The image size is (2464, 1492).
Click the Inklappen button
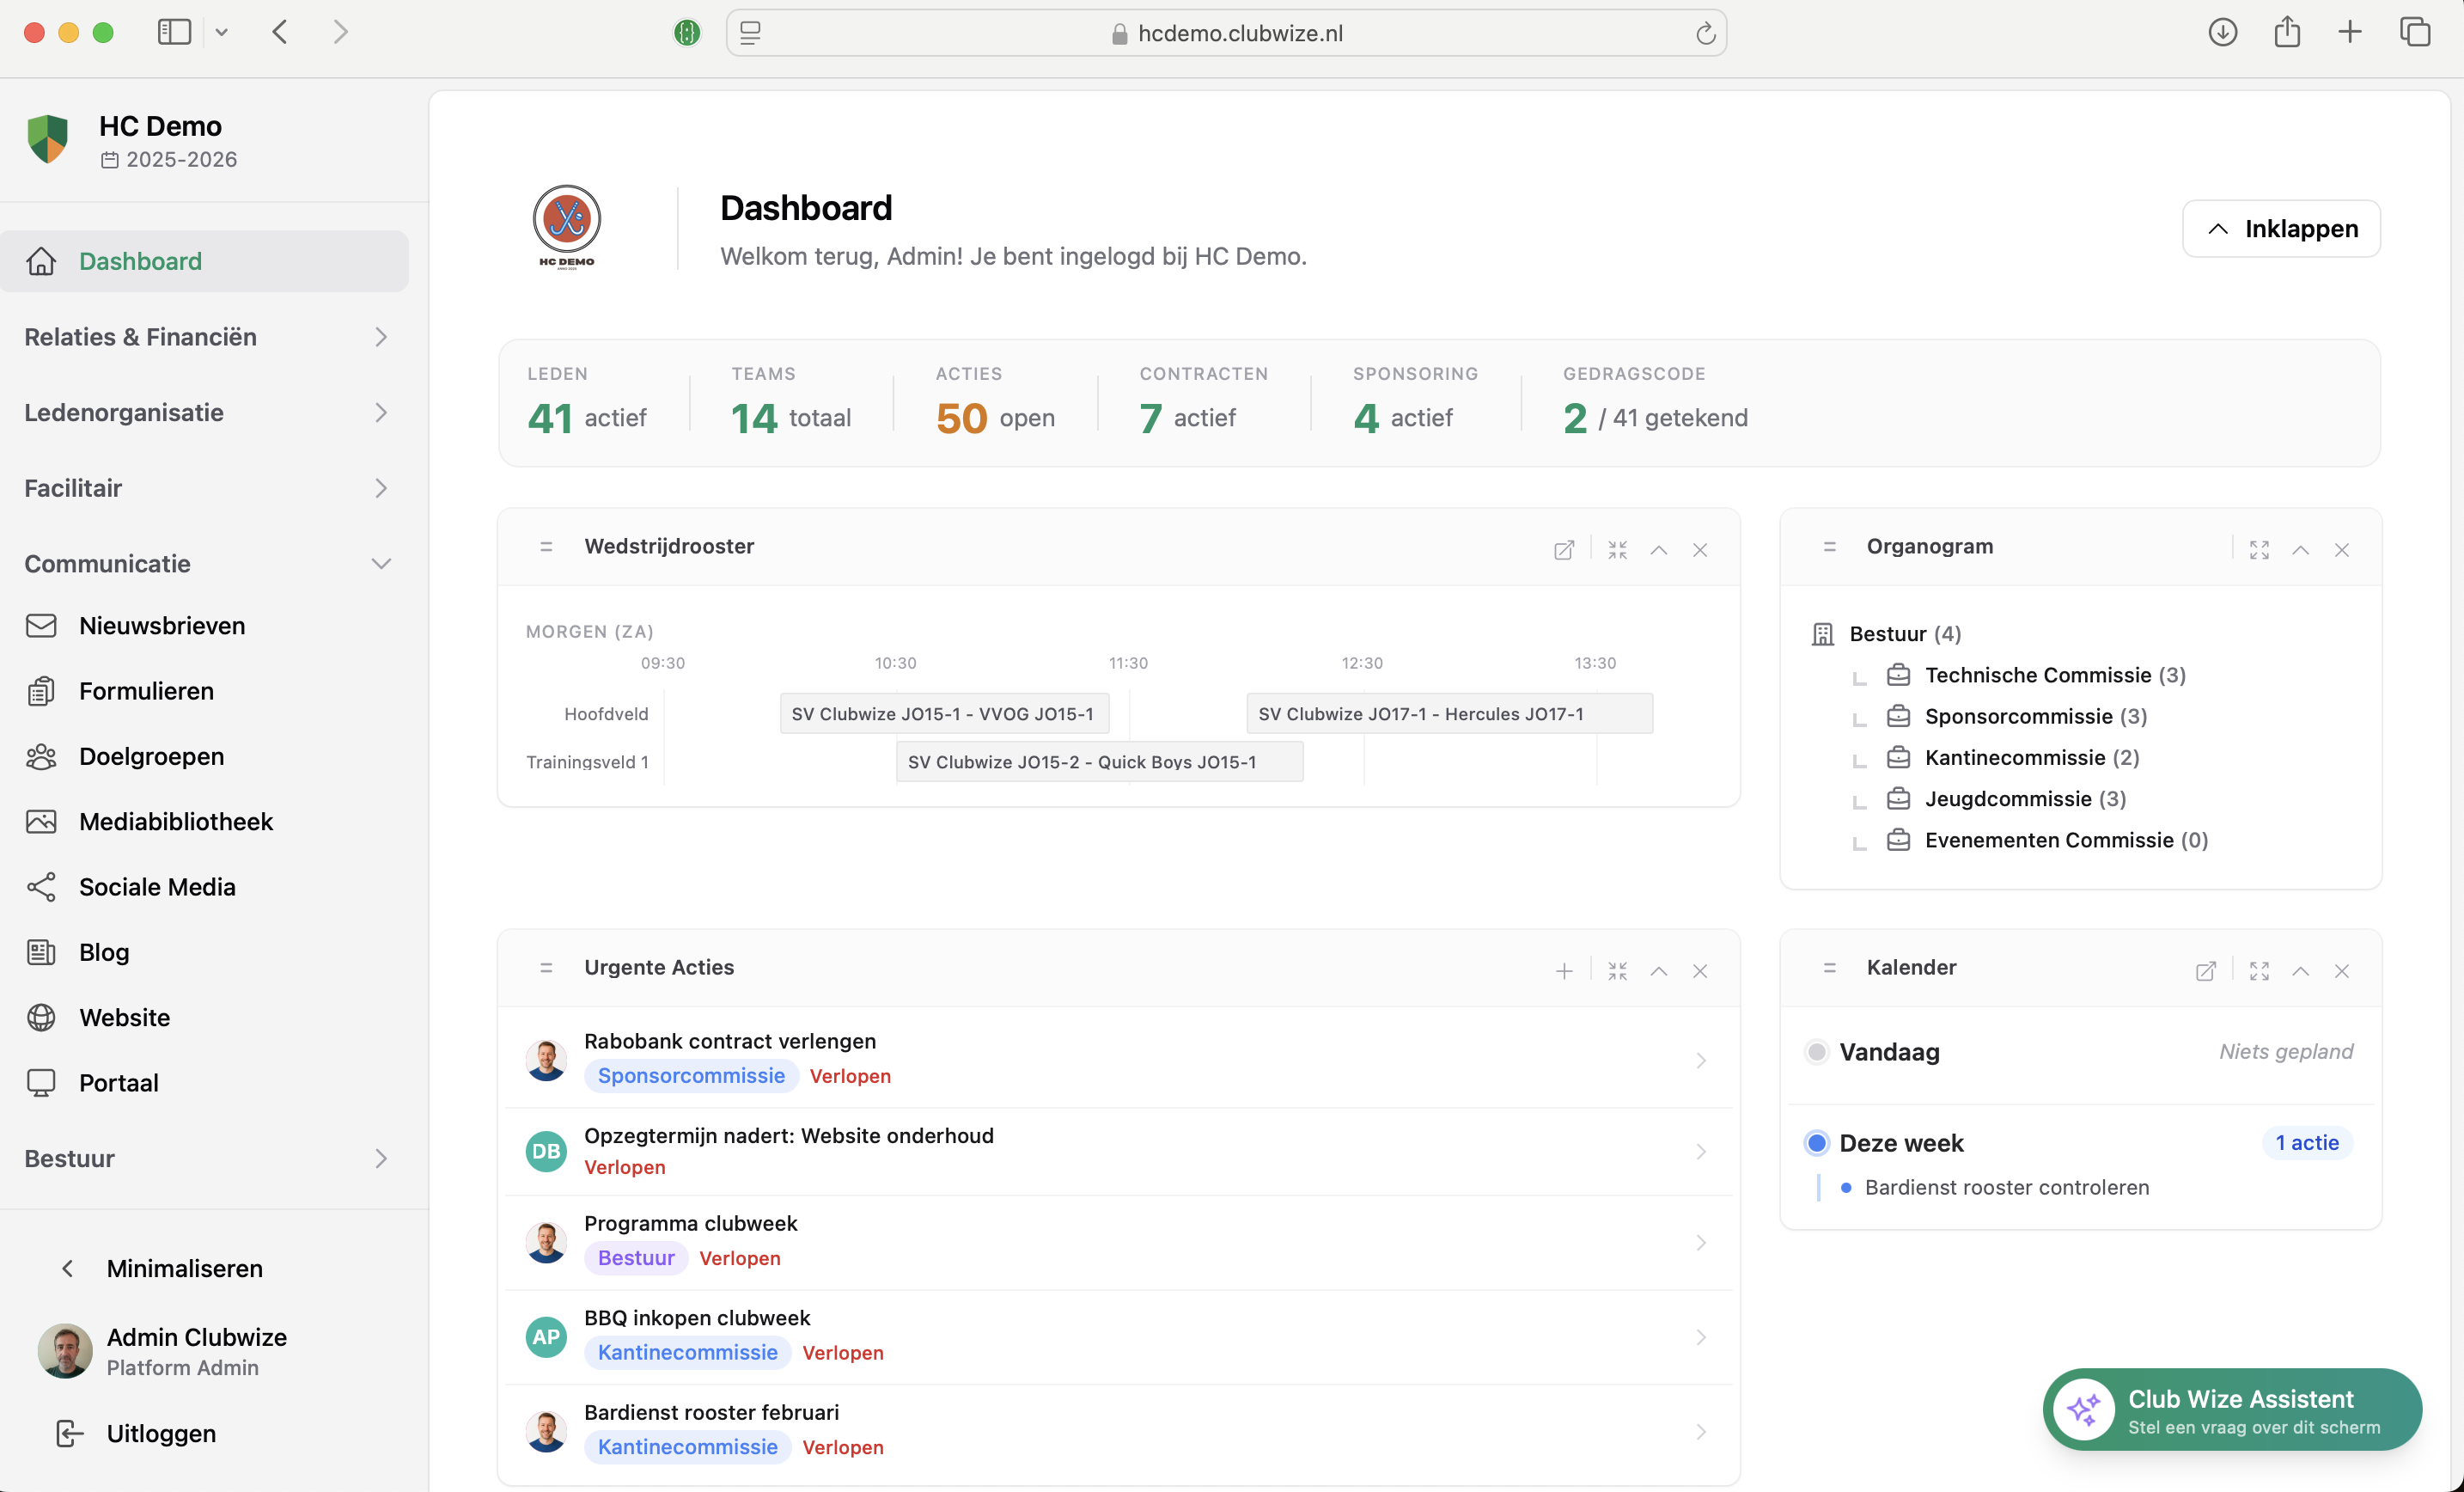(2281, 228)
